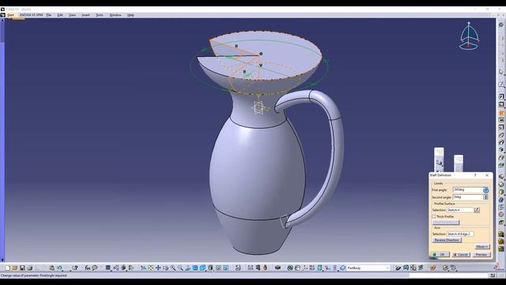Click the What's This help icon
506x285 pixels.
[75, 268]
